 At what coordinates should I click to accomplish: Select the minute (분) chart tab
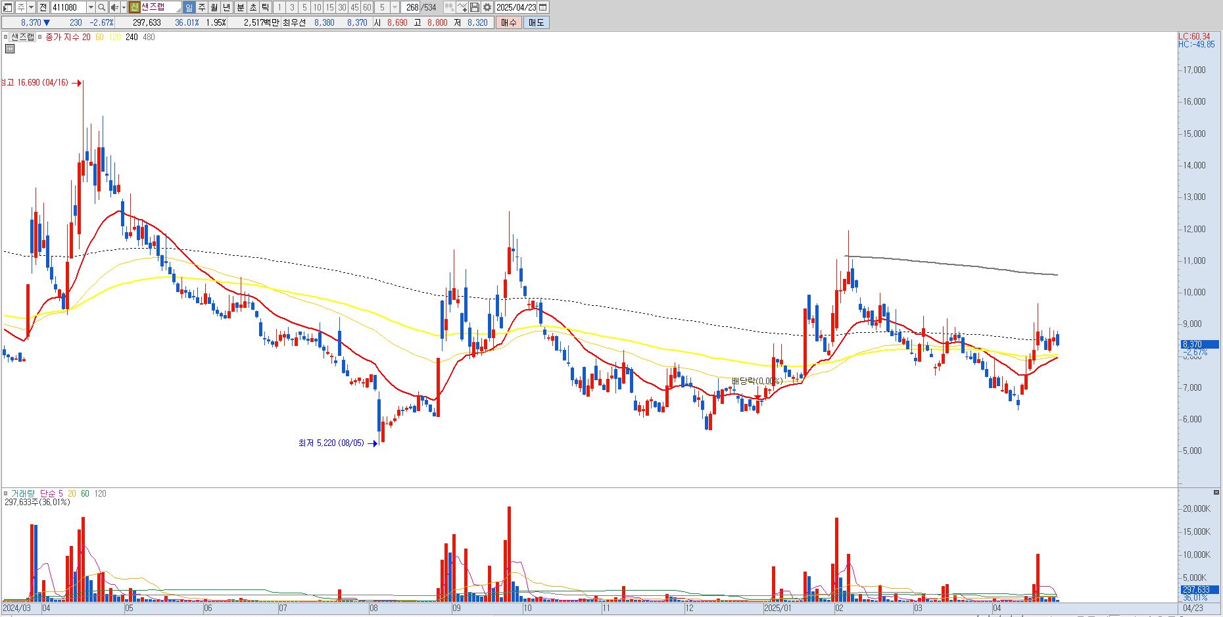click(x=240, y=7)
